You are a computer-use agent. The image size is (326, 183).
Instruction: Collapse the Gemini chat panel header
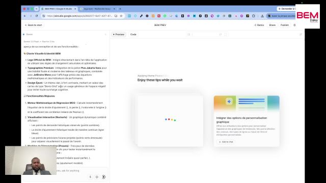(x=105, y=35)
